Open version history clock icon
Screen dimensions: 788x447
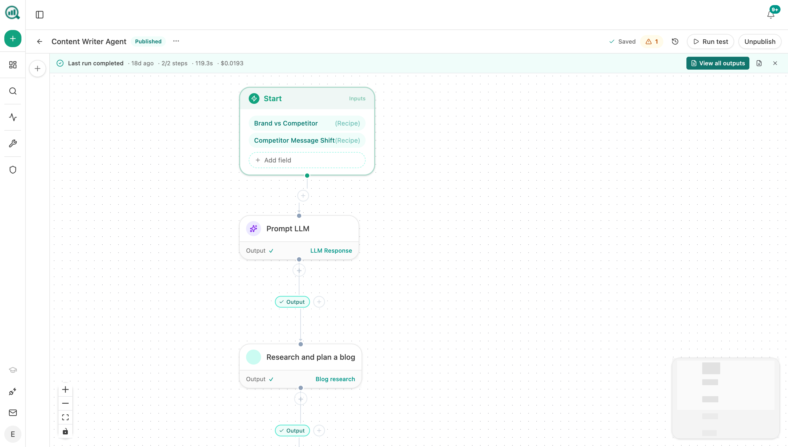(675, 41)
